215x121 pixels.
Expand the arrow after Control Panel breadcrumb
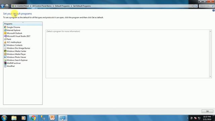click(x=31, y=6)
